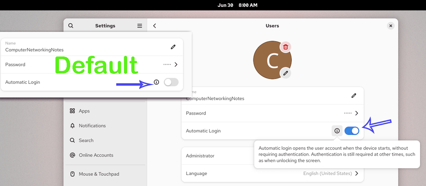426x186 pixels.
Task: Open the Settings hamburger menu
Action: 140,26
